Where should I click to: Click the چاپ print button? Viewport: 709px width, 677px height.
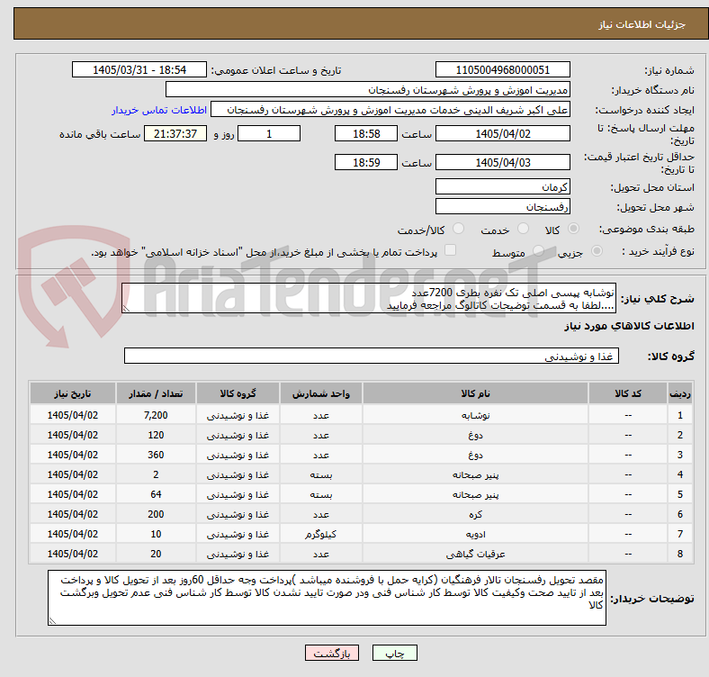point(395,653)
